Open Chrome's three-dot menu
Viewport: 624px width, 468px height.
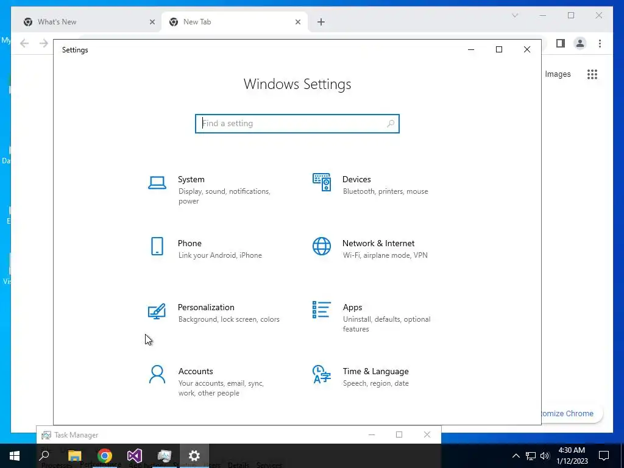tap(600, 43)
